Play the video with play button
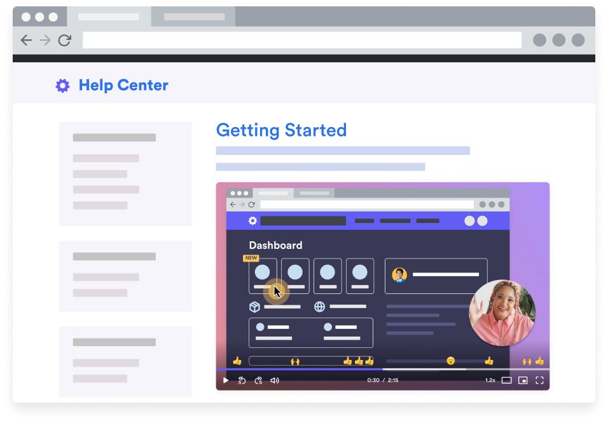The width and height of the screenshot is (608, 421). pyautogui.click(x=226, y=380)
